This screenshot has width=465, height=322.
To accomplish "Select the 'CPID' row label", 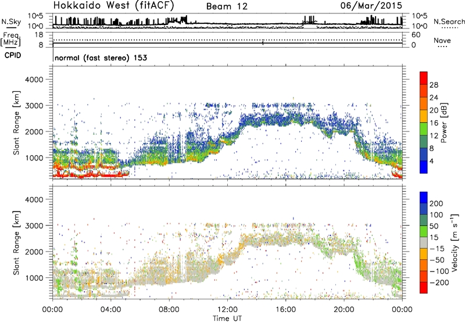I will 13,55.
